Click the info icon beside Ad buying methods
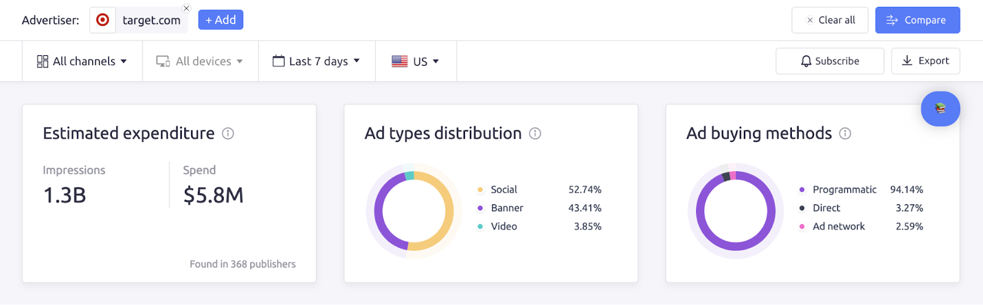The height and width of the screenshot is (305, 983). pos(845,134)
